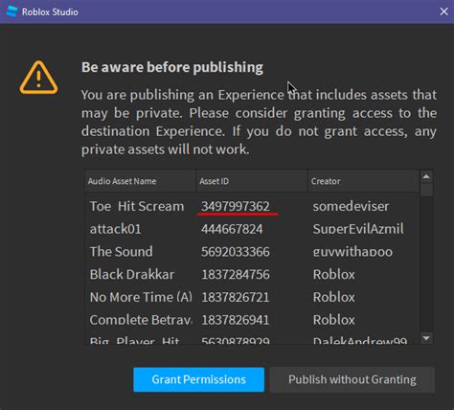
Task: Sort by Audio Asset Name column header
Action: 140,181
